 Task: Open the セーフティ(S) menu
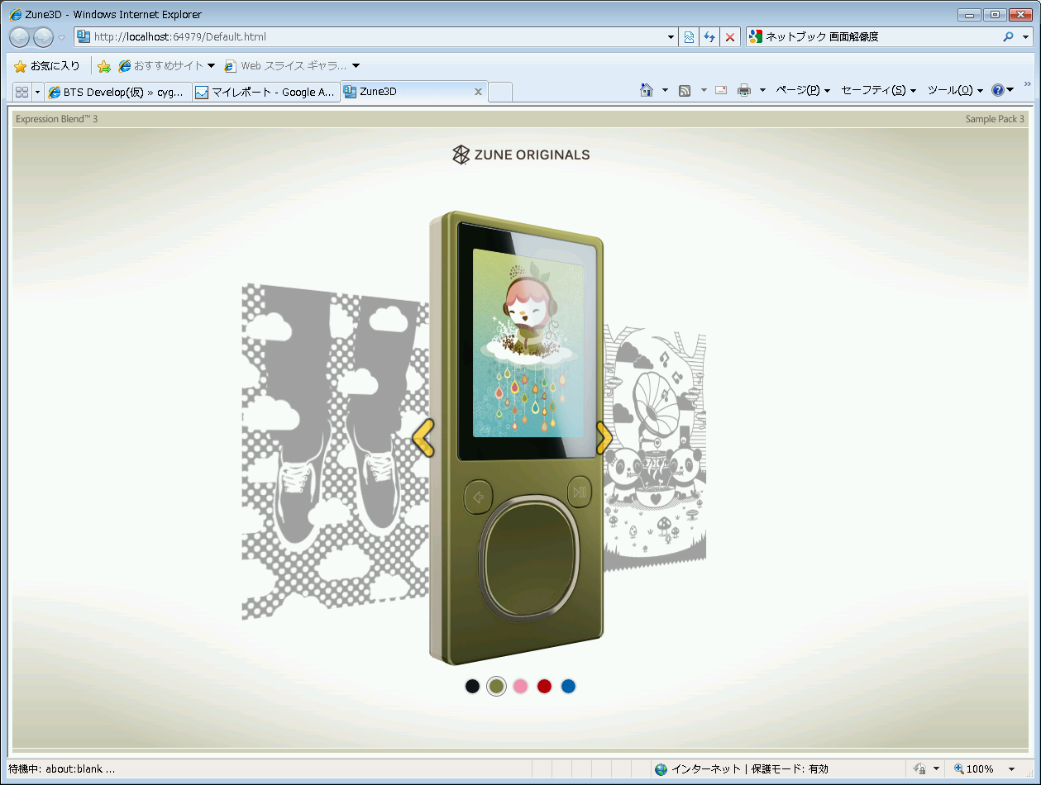(x=877, y=91)
